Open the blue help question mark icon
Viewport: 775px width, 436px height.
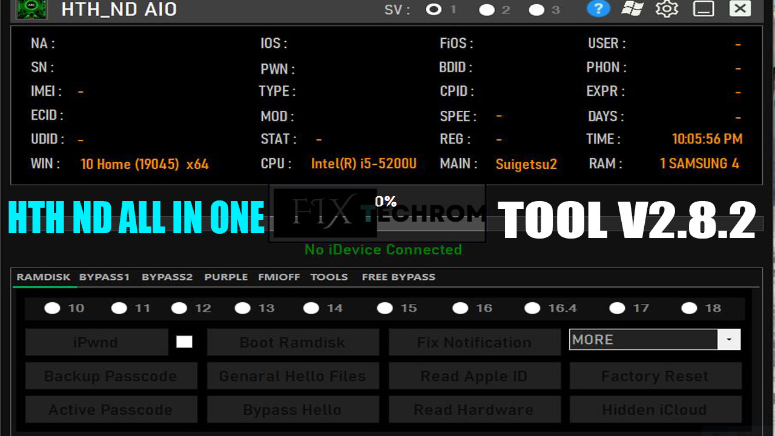click(x=598, y=9)
